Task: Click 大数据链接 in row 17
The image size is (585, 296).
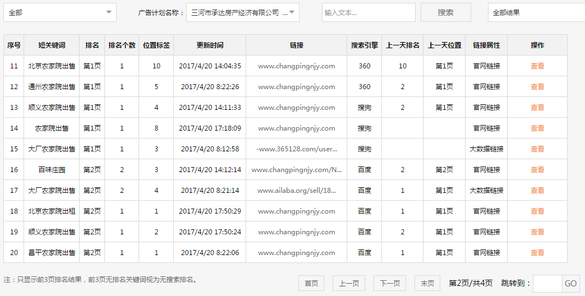Action: coord(486,191)
